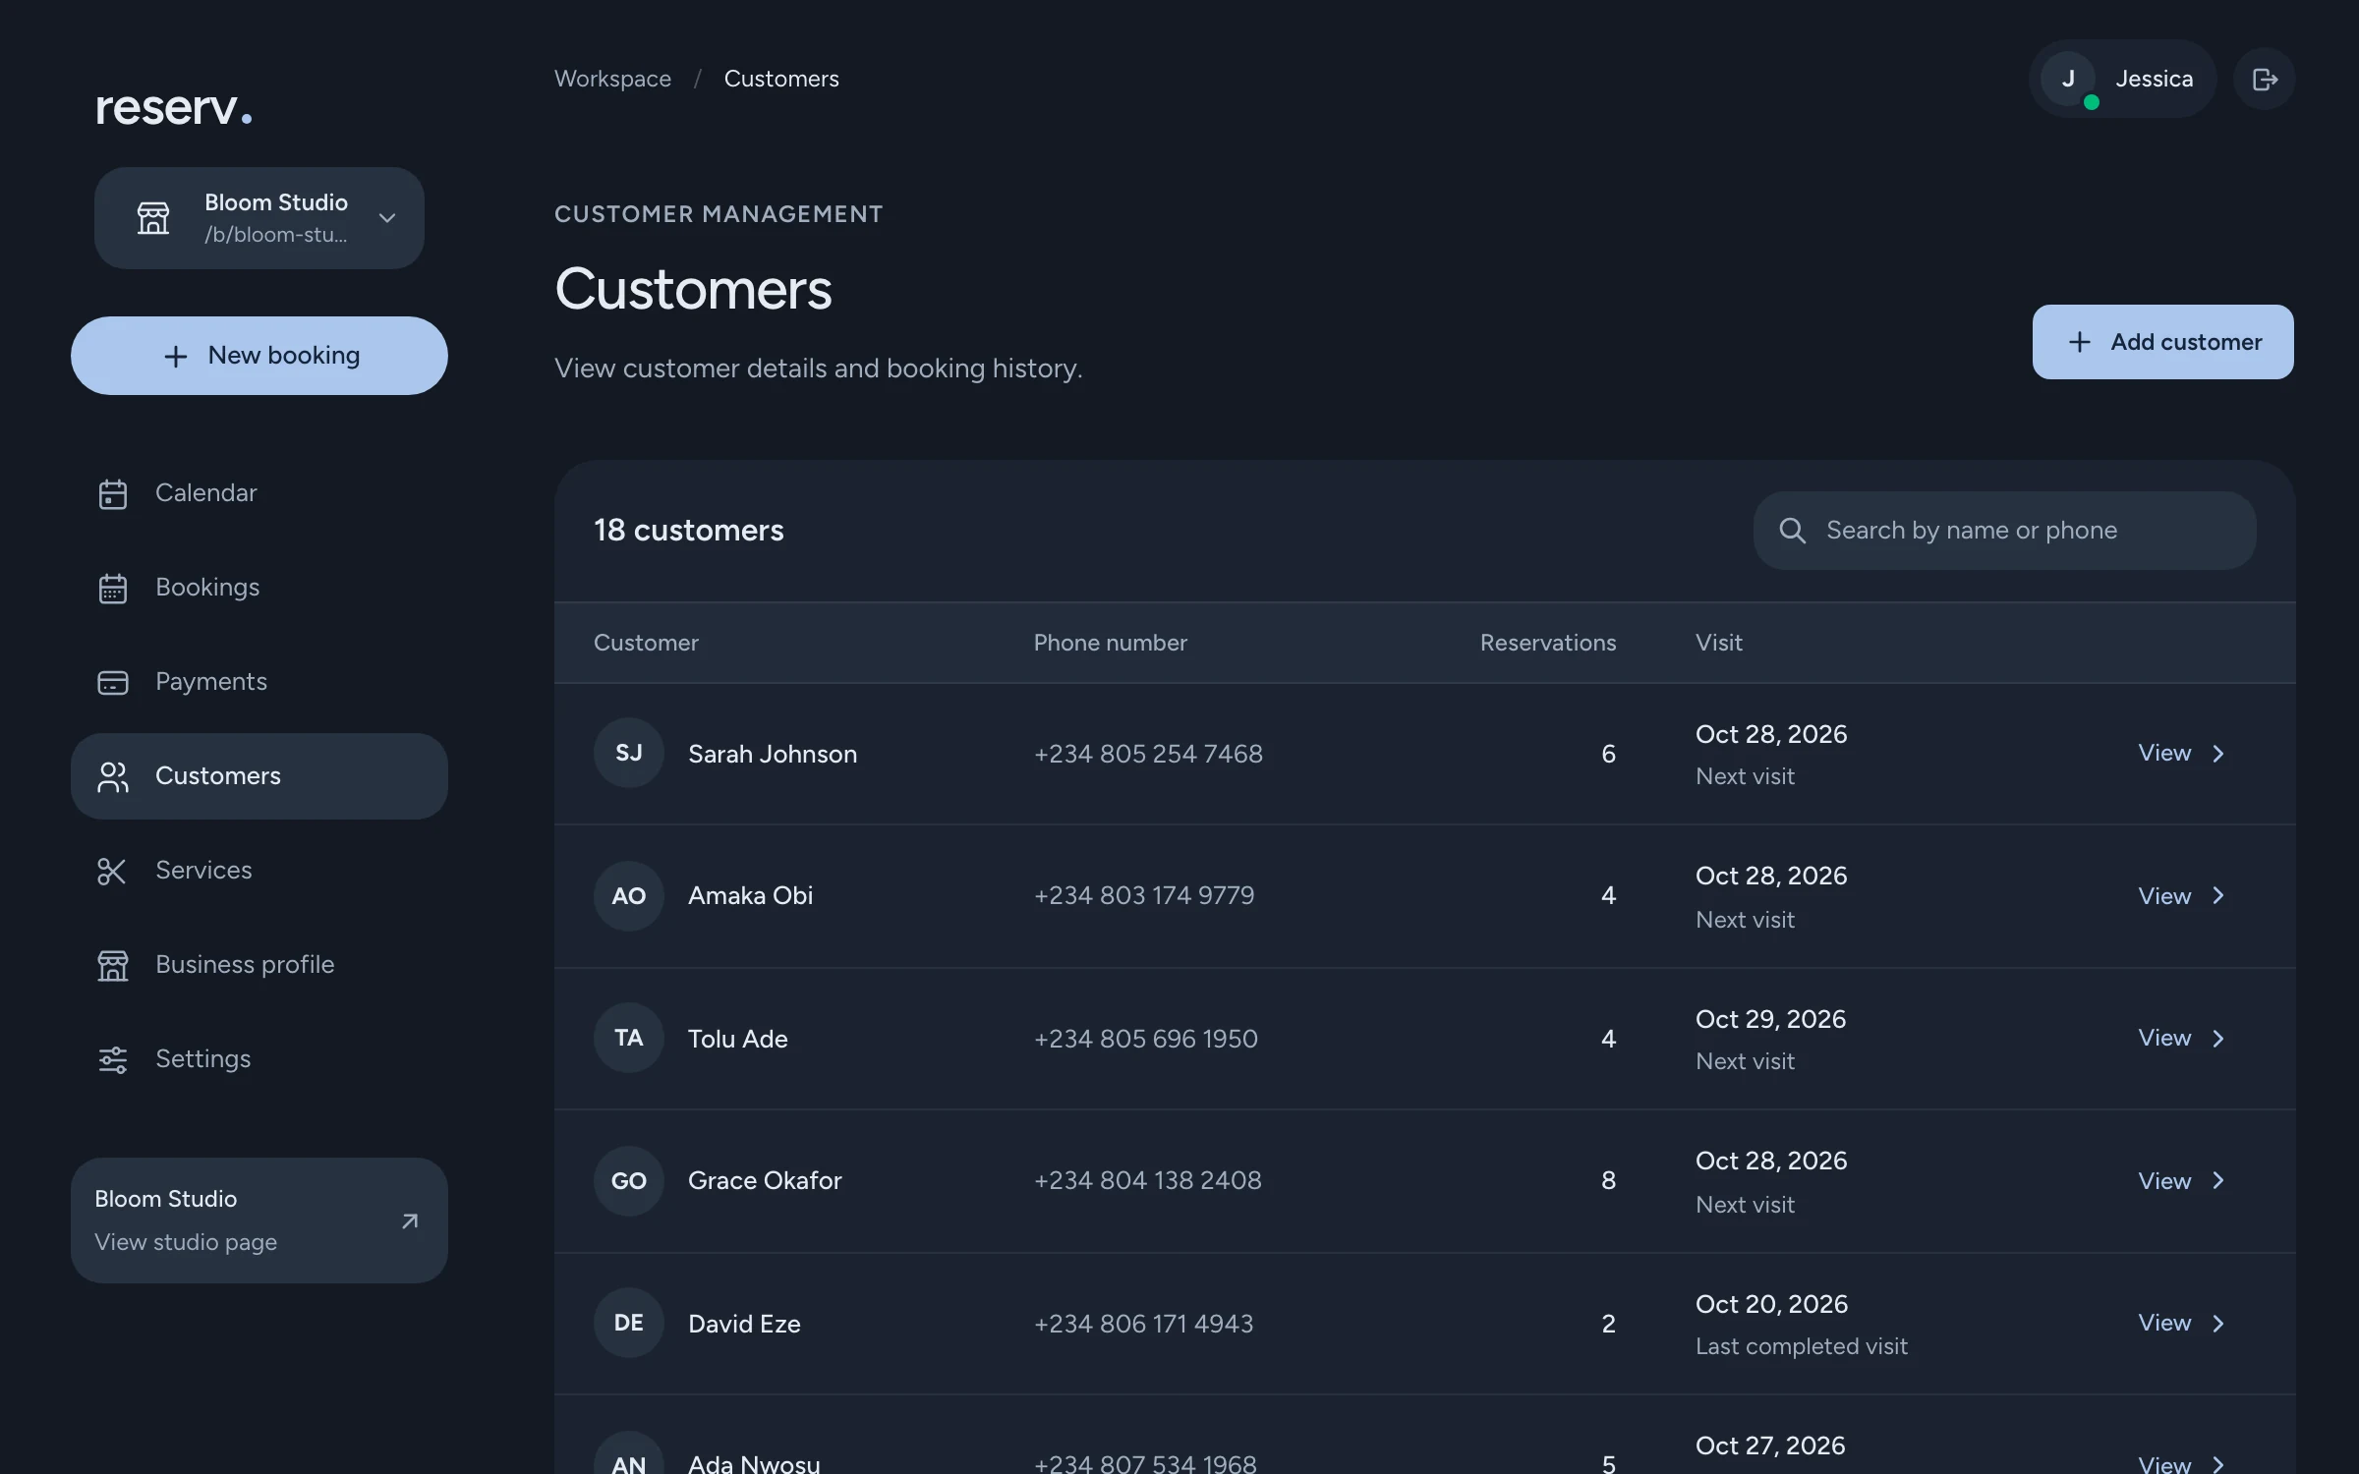Click chevron arrow in Sarah Johnson row
The height and width of the screenshot is (1474, 2359).
pos(2218,754)
